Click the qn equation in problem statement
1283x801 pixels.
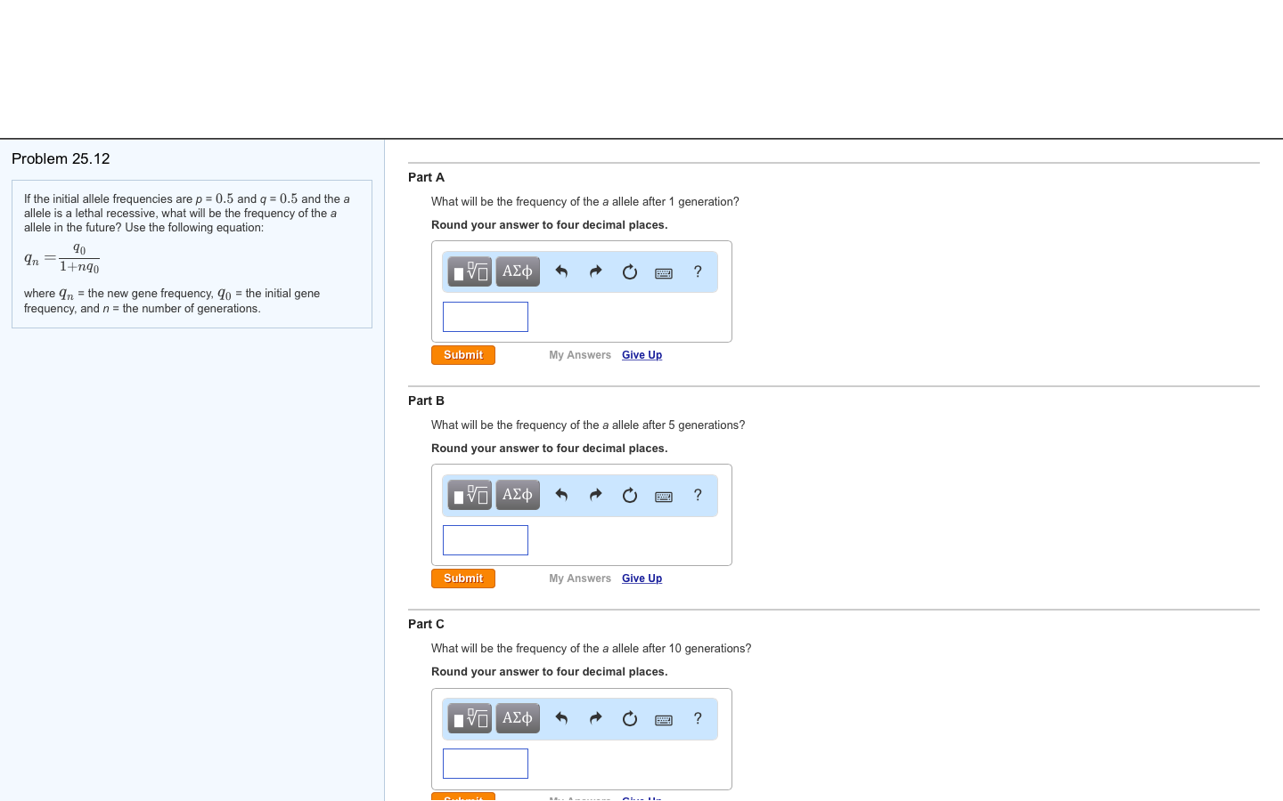[x=61, y=258]
